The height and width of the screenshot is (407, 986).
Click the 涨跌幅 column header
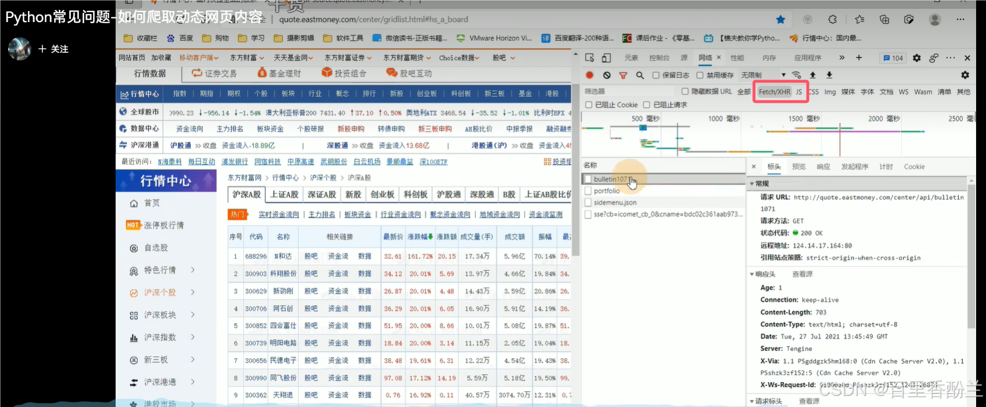click(x=420, y=237)
